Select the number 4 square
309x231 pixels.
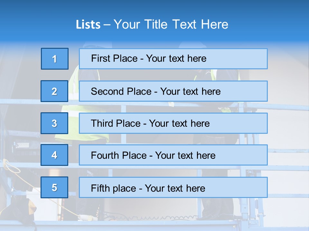[54, 155]
